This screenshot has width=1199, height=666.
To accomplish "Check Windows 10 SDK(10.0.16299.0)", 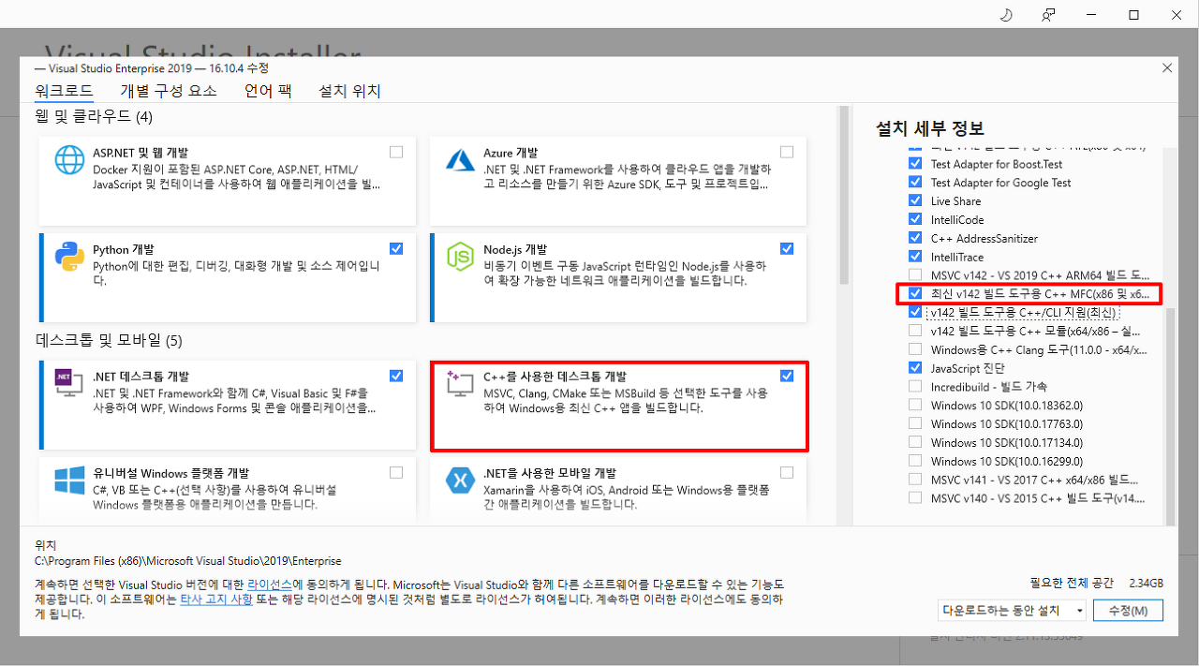I will click(x=915, y=461).
